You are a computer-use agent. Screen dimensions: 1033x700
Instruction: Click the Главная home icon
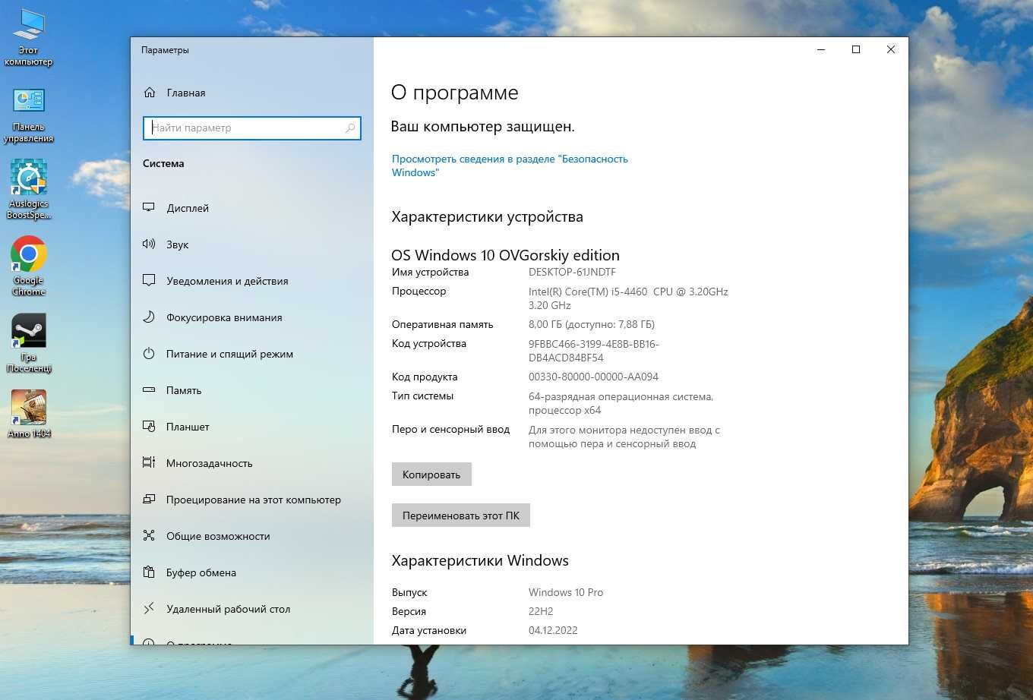tap(150, 93)
